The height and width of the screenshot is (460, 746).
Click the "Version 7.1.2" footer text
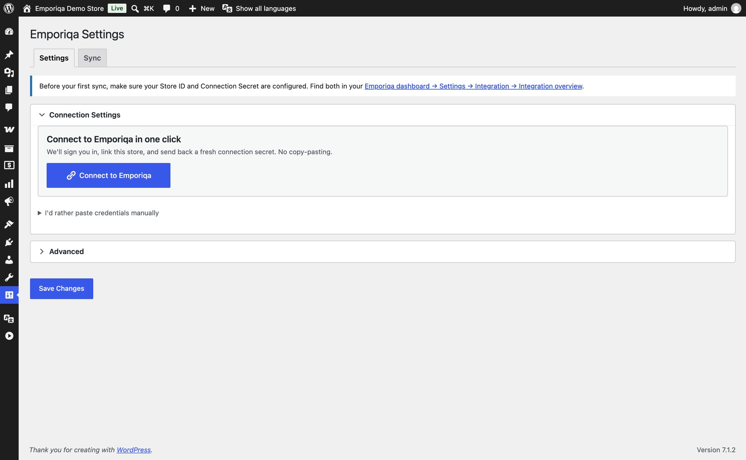tap(716, 450)
